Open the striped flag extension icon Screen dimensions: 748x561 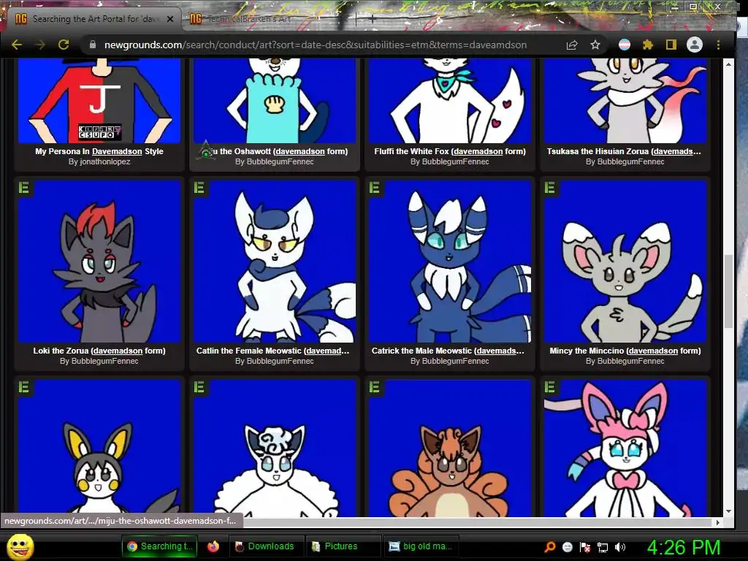point(624,45)
